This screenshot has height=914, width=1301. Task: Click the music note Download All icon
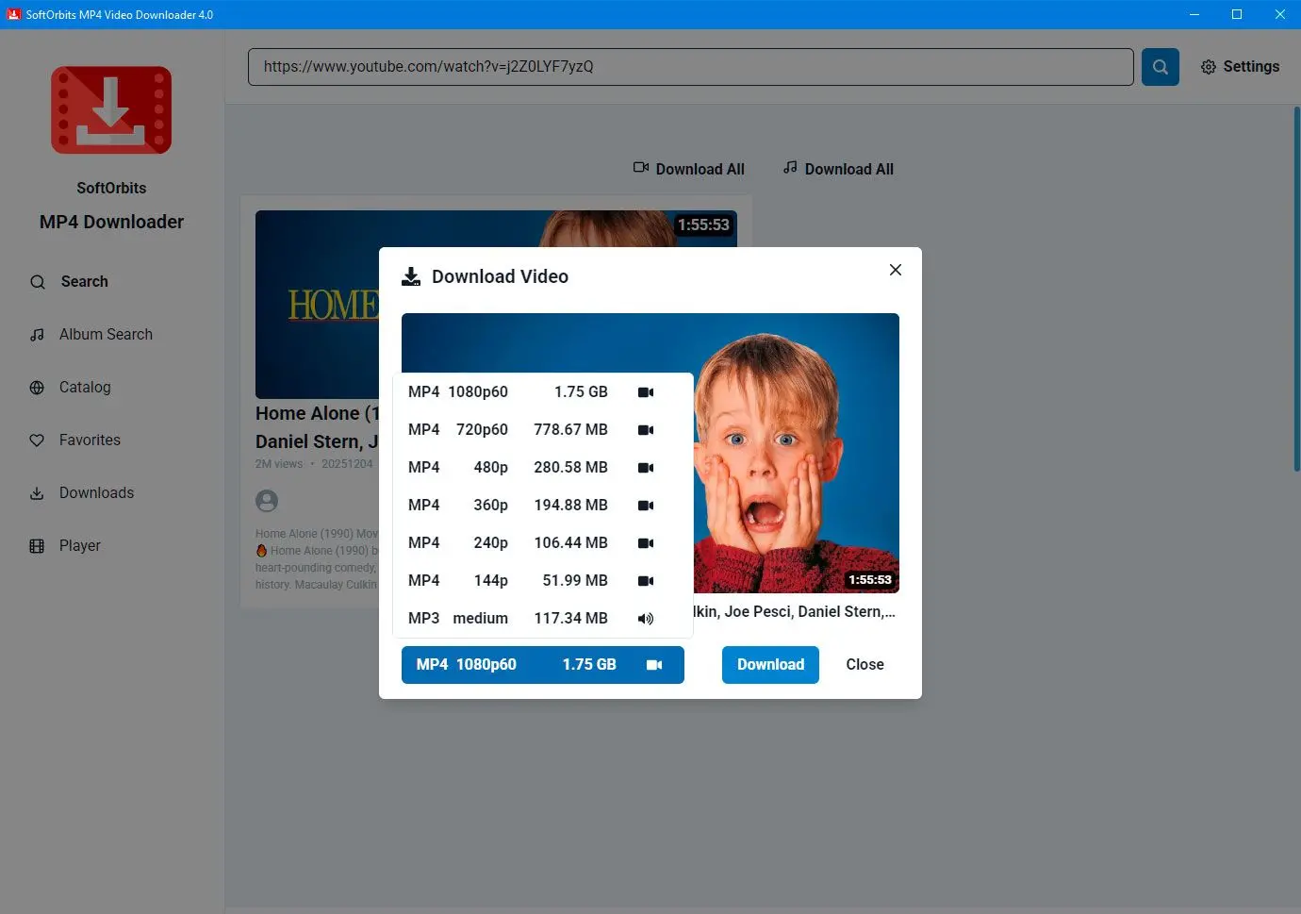point(790,168)
